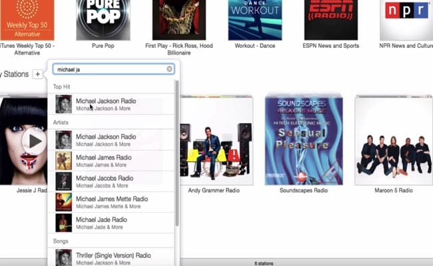Image resolution: width=433 pixels, height=266 pixels.
Task: Open the ESPN Radio station artwork
Action: click(331, 20)
